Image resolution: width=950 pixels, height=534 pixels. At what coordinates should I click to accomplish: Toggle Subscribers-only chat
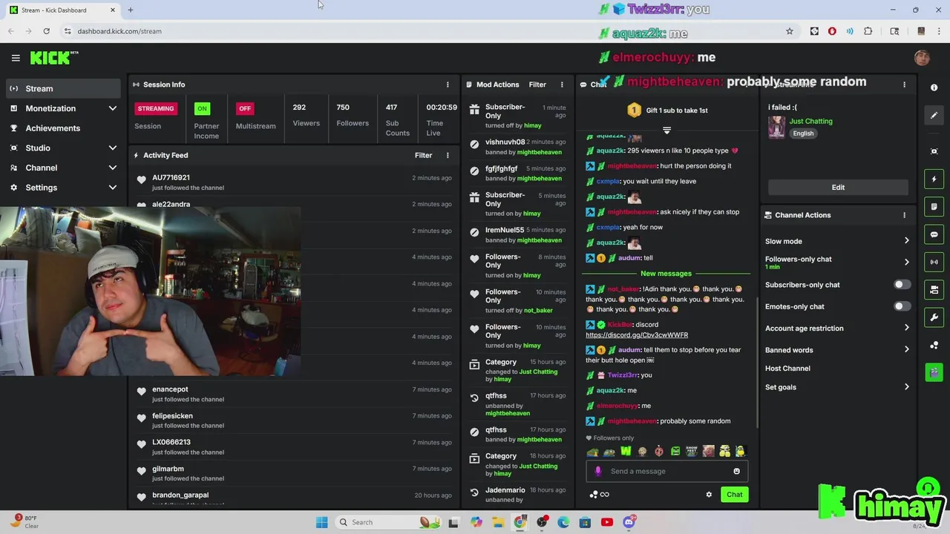click(902, 285)
